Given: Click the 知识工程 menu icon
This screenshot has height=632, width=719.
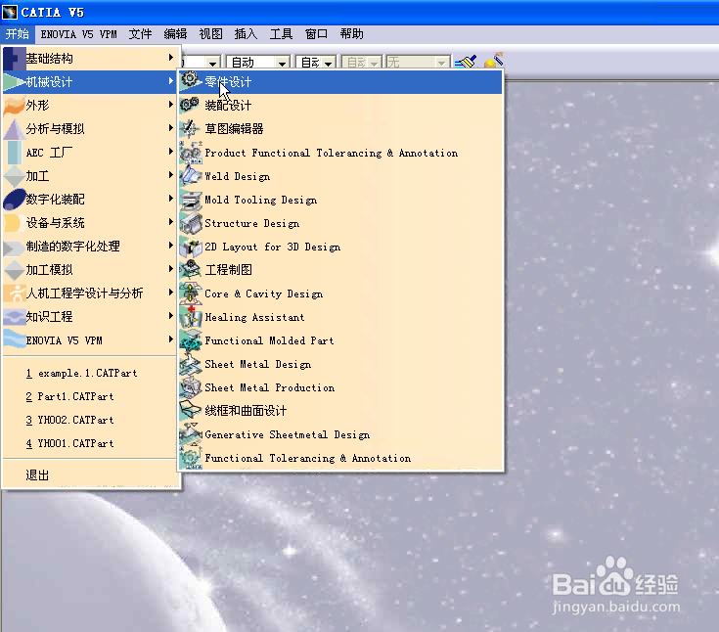Looking at the screenshot, I should [x=14, y=316].
